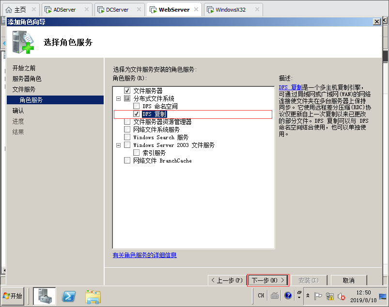This screenshot has height=307, width=389.
Task: Go to 开始之前 wizard step
Action: [24, 68]
